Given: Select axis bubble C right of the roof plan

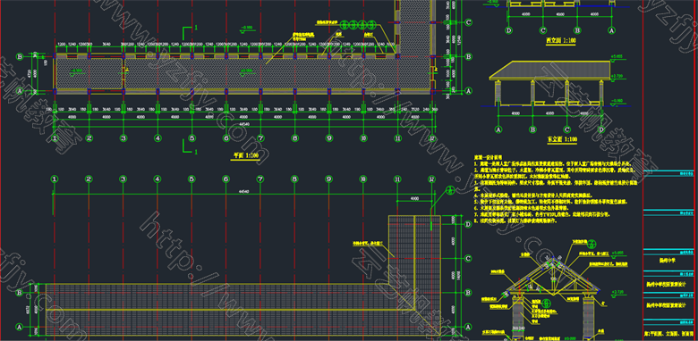Looking at the screenshot, I should tap(468, 258).
